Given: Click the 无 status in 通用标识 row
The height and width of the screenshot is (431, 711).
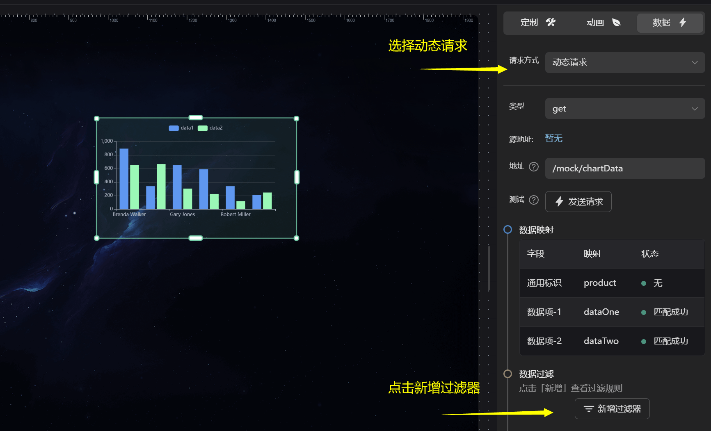Looking at the screenshot, I should click(658, 283).
